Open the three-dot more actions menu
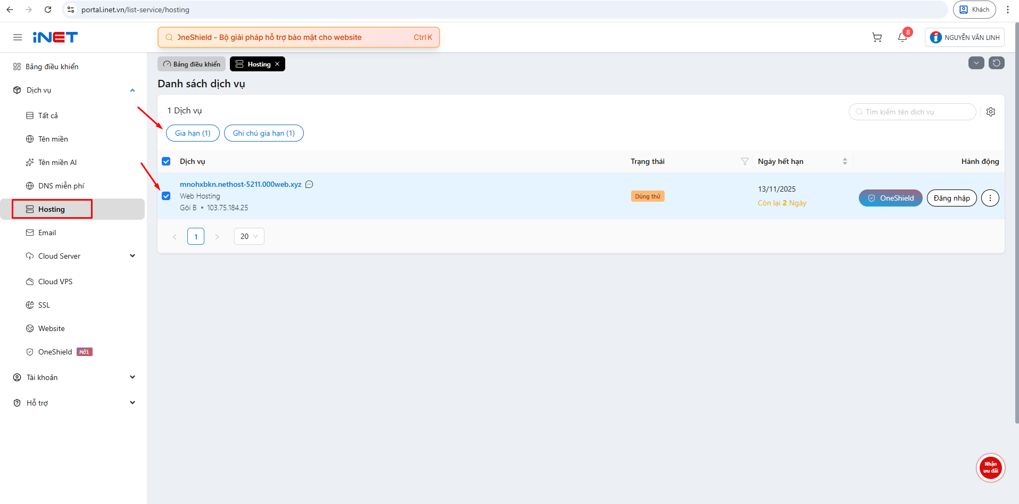 pyautogui.click(x=990, y=198)
